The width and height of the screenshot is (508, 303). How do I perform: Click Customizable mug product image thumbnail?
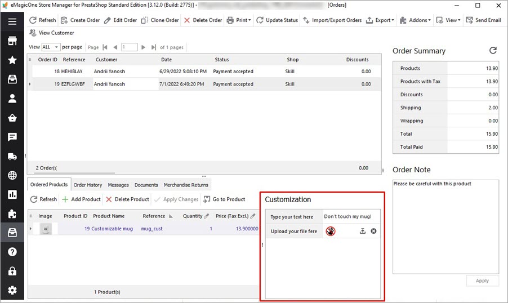tap(46, 229)
